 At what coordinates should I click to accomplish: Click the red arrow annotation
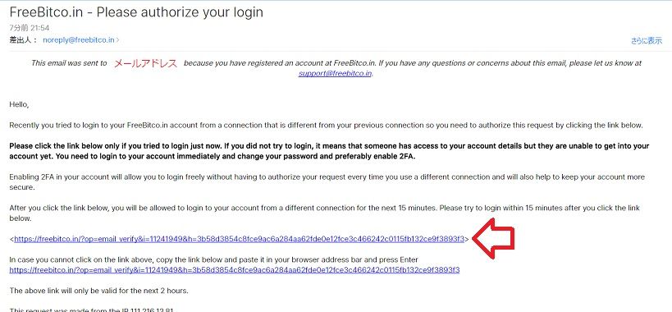(493, 238)
